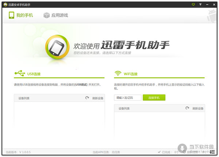
Task: Click the USB connection icon
Action: coord(20,73)
